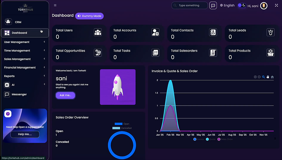Toggle Sales Order series in legend

click(225, 139)
